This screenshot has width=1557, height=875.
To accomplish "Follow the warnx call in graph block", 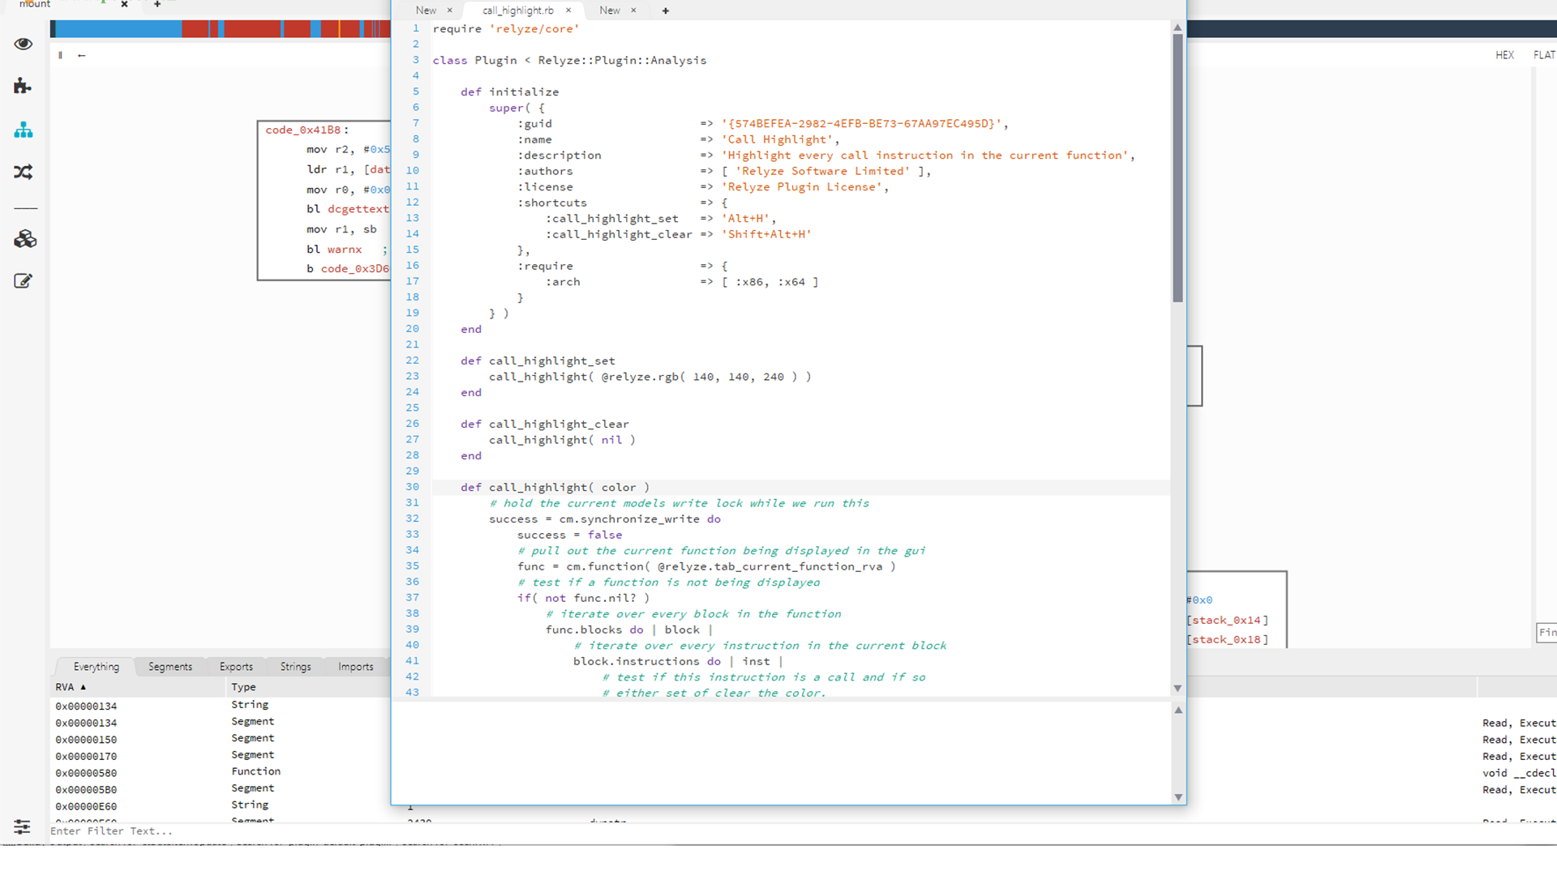I will tap(345, 250).
